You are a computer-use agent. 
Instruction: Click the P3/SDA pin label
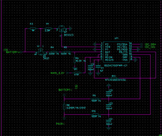pyautogui.click(x=122, y=44)
